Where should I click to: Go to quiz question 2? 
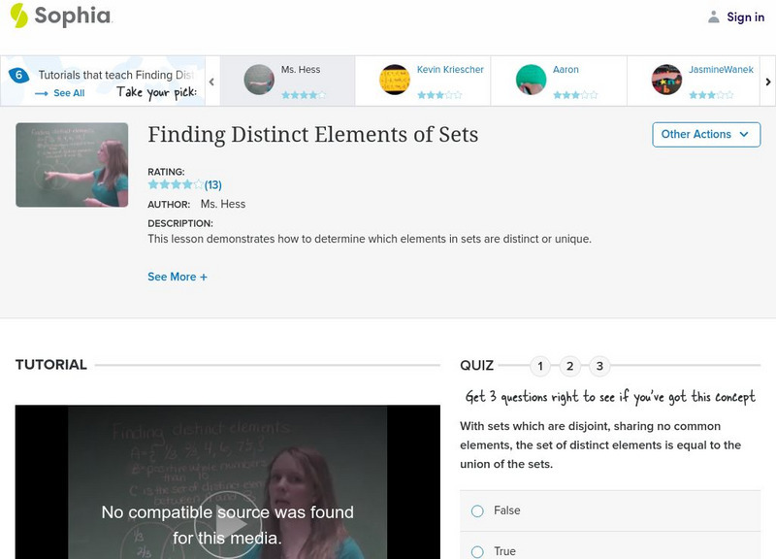pyautogui.click(x=569, y=367)
